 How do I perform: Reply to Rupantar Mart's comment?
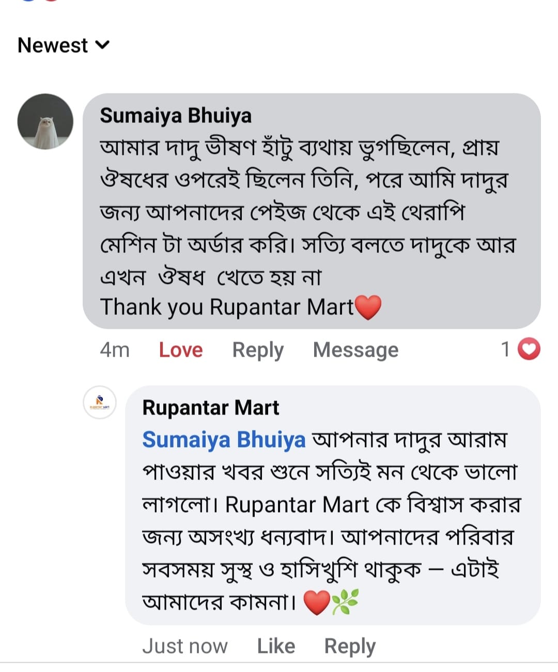tap(350, 646)
